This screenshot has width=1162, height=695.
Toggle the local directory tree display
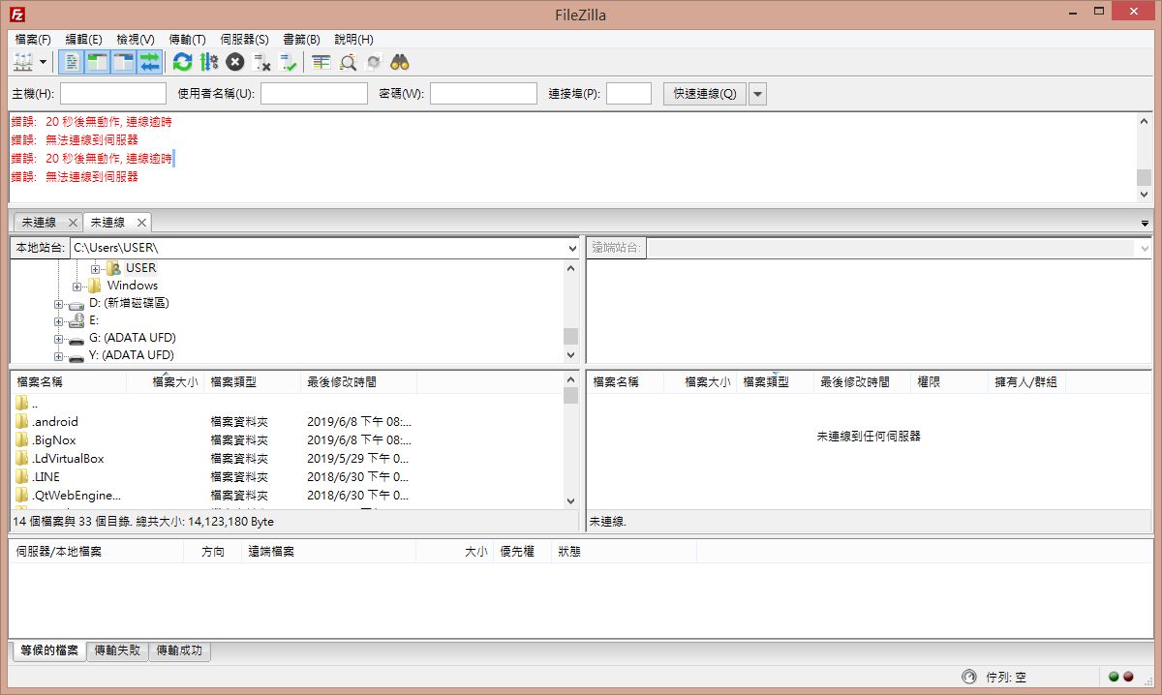97,62
